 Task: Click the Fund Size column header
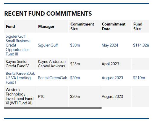point(138,26)
